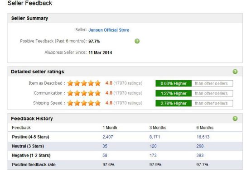Screen dimensions: 251x172
Task: Open 8,171 positive feedback for 3 Months
Action: [154, 137]
